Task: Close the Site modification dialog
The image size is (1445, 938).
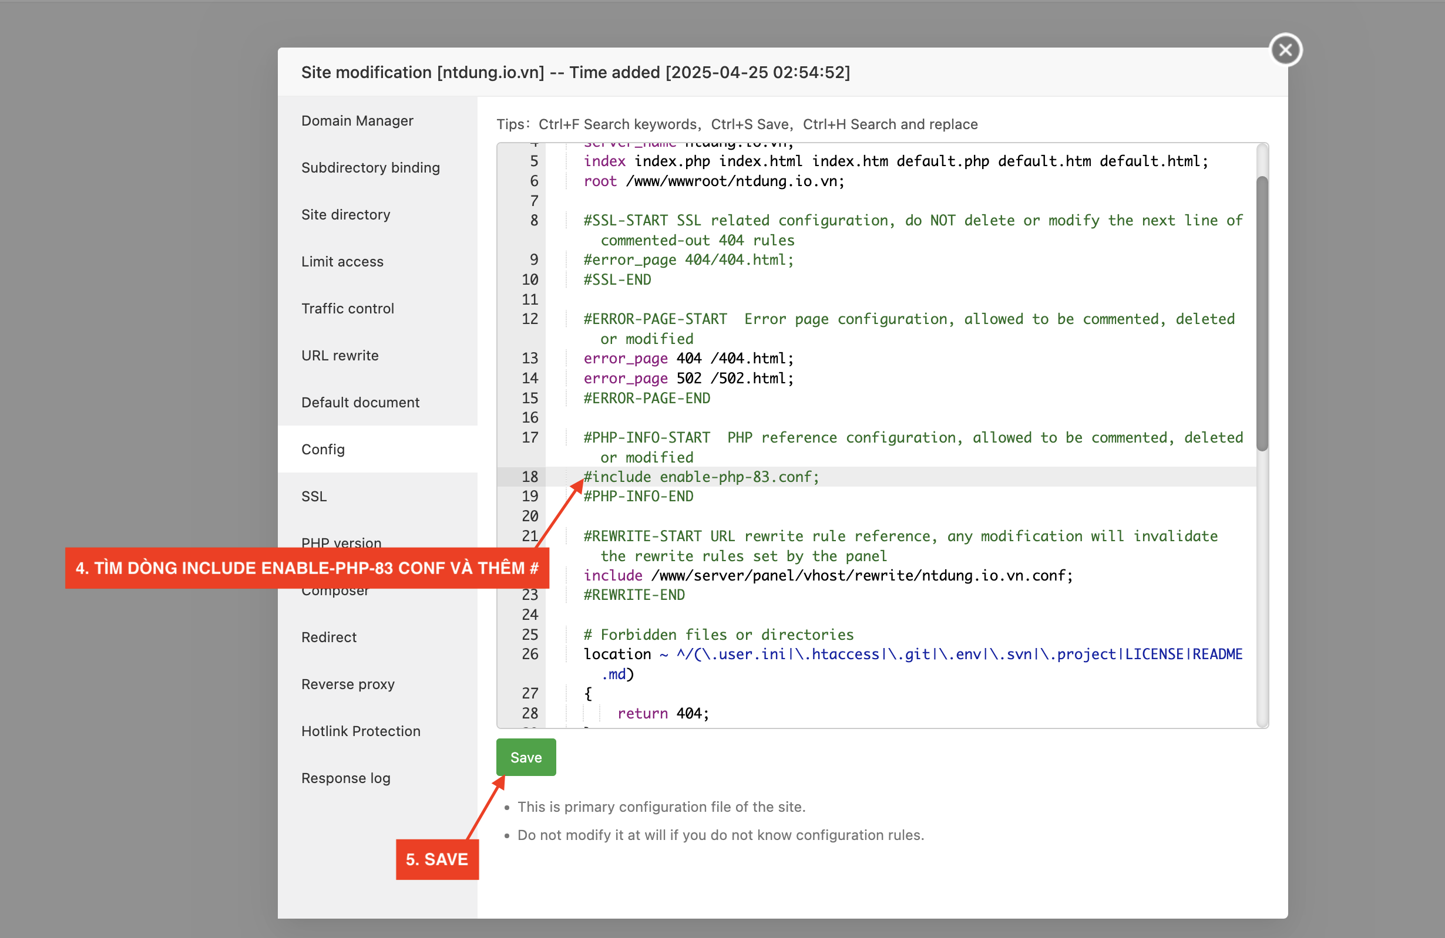Action: point(1285,50)
